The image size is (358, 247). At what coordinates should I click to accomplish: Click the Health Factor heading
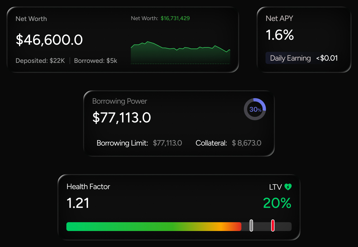[88, 187]
